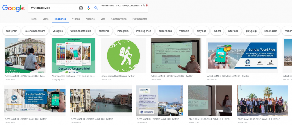The width and height of the screenshot is (292, 125).
Task: Expand the Más menu
Action: point(103,19)
